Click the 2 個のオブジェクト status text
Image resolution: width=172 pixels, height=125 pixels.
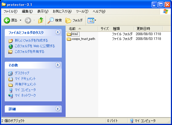click(13, 121)
